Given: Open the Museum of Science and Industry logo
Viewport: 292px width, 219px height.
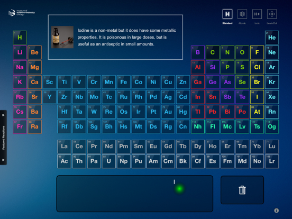Looking at the screenshot, I should (22, 13).
